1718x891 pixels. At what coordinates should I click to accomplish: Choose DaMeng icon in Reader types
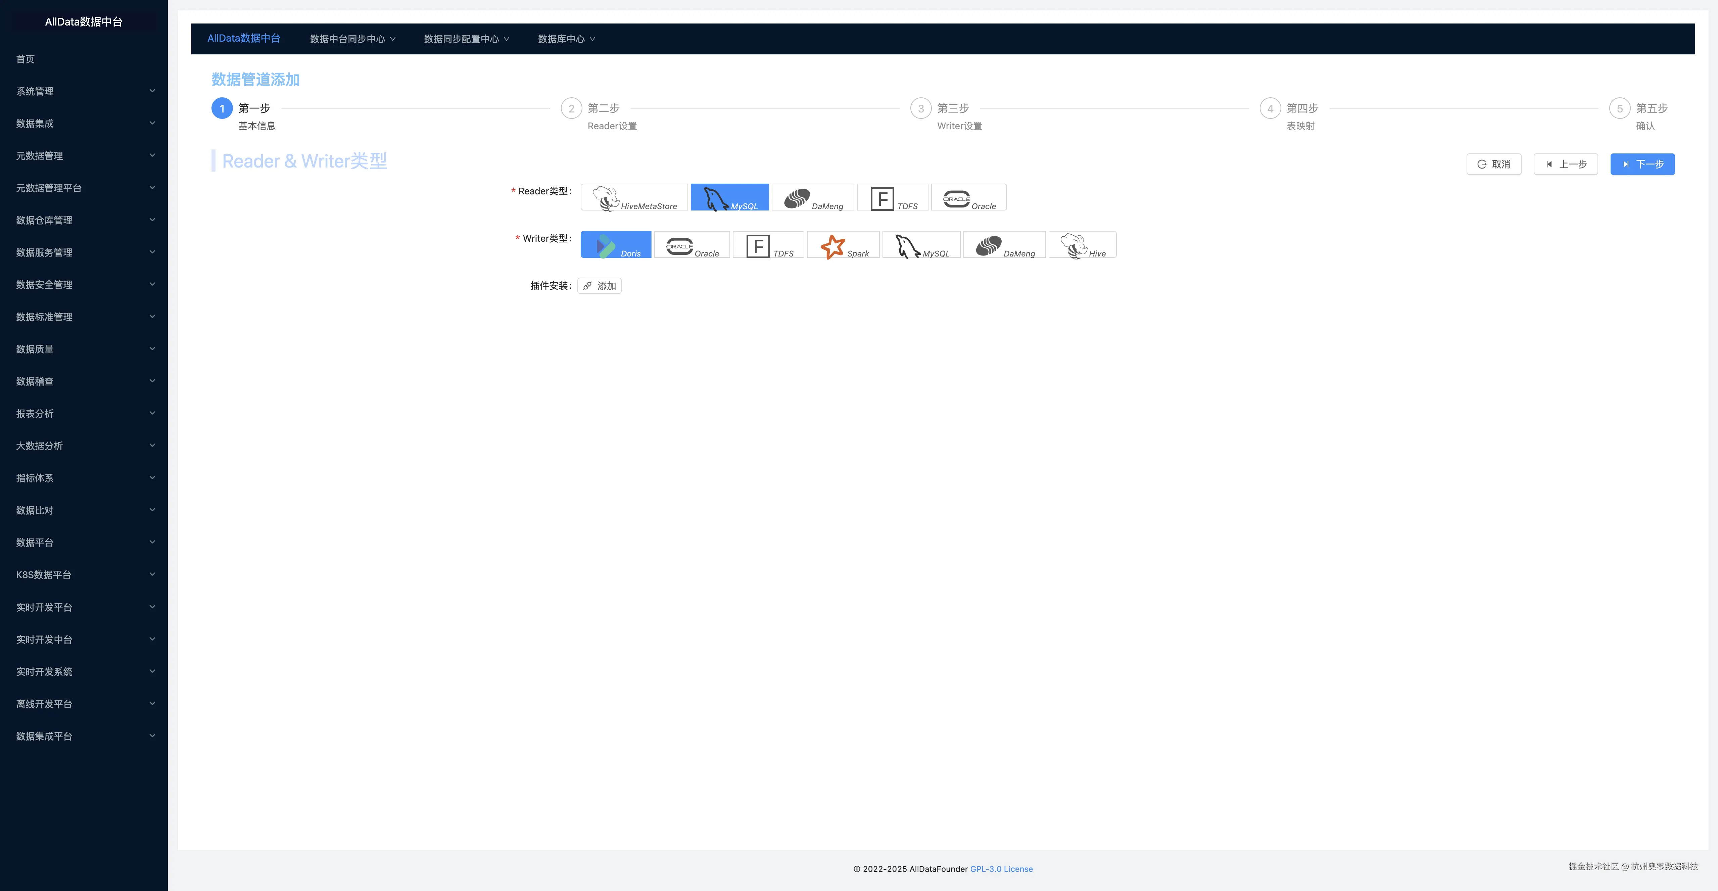[796, 198]
